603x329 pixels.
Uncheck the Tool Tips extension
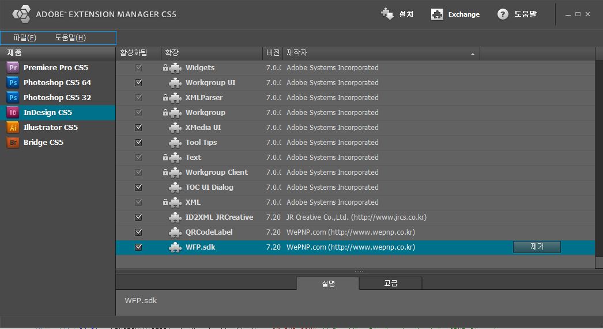coord(138,143)
